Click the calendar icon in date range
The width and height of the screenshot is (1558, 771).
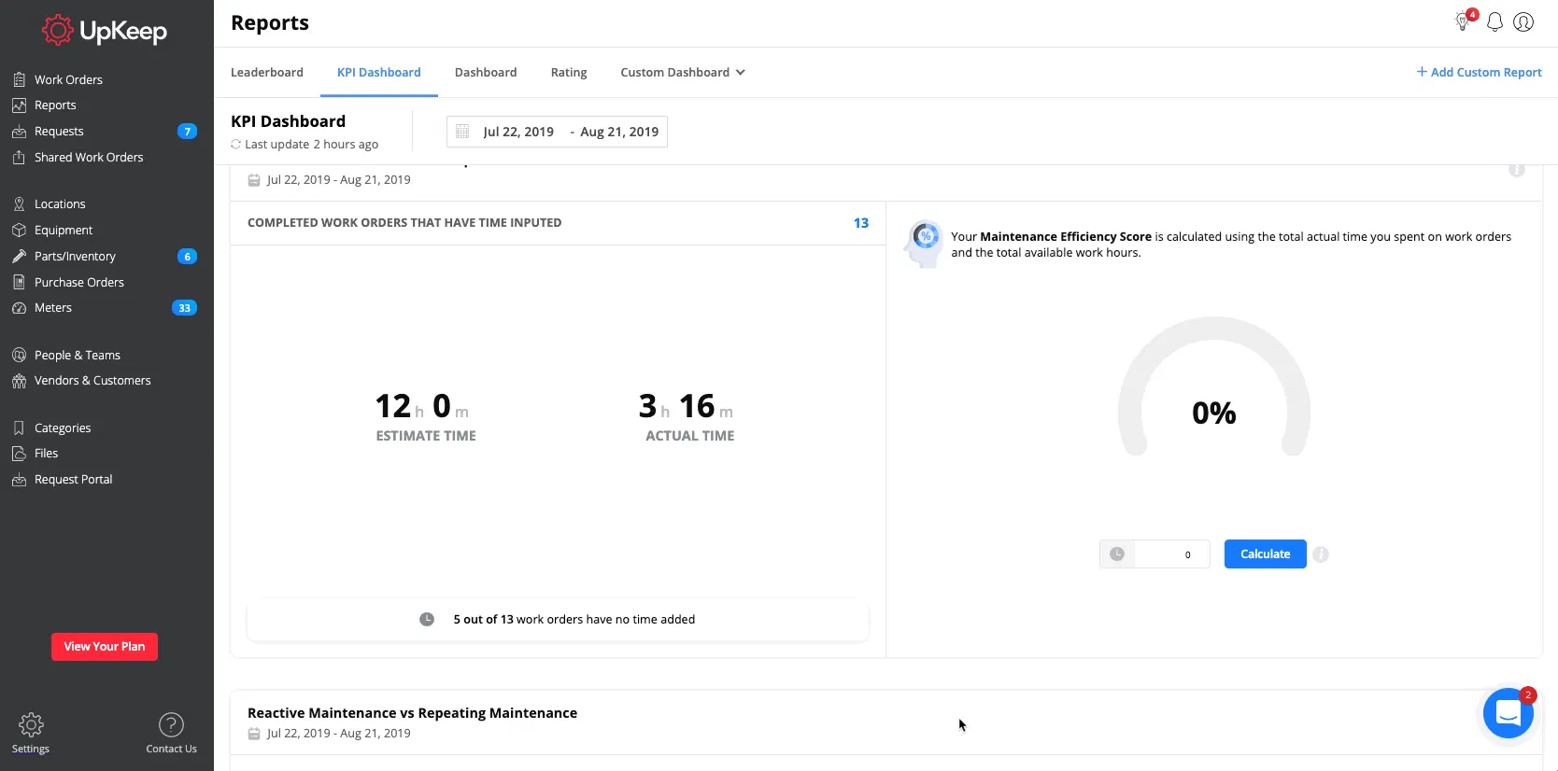462,132
